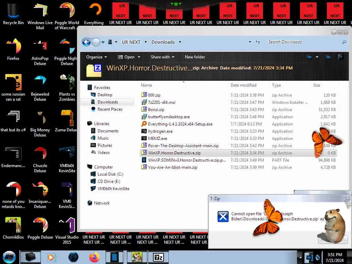Click the Explorer forward arrow button
Screen dimensions: 352x264
click(x=96, y=42)
